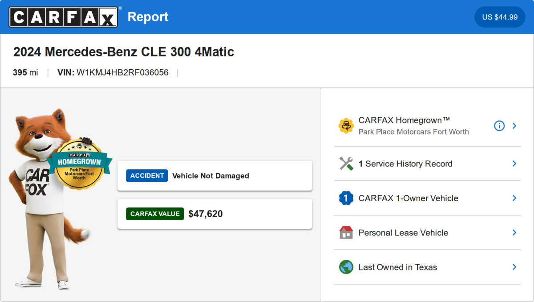Select the CARFAX 1-Owner Vehicle text

[x=408, y=198]
